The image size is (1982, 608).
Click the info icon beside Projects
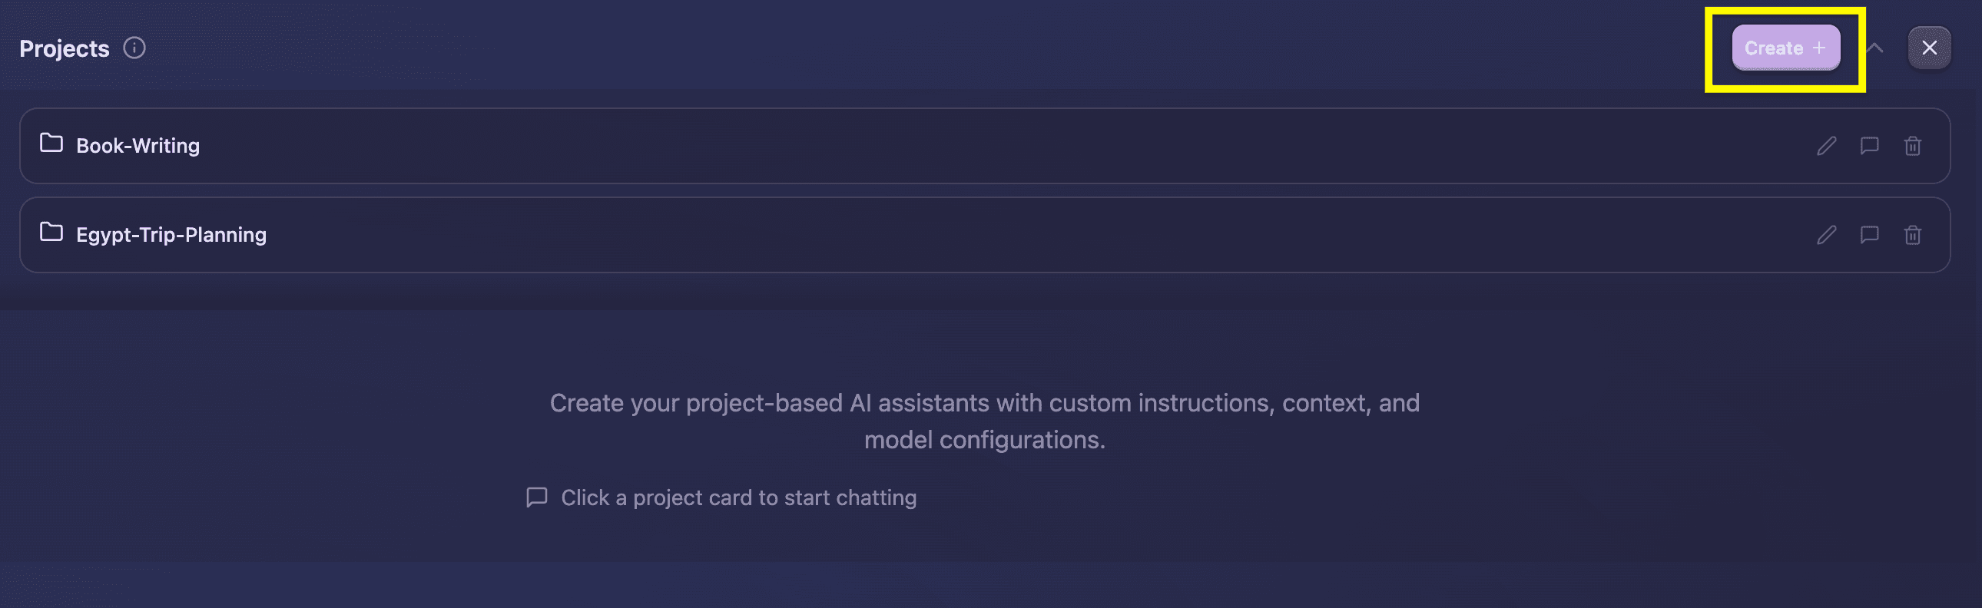point(134,48)
